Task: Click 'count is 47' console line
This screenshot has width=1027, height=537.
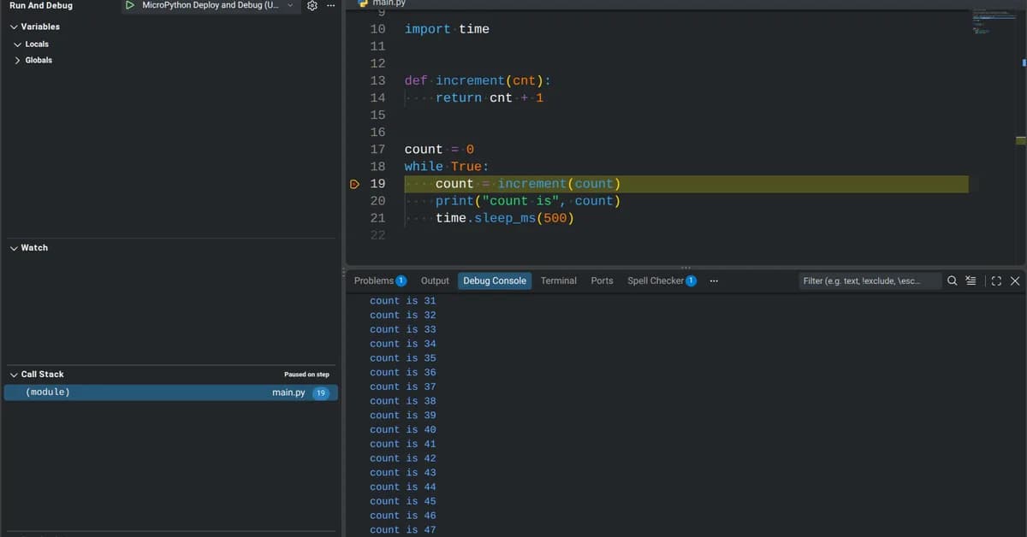Action: [402, 530]
